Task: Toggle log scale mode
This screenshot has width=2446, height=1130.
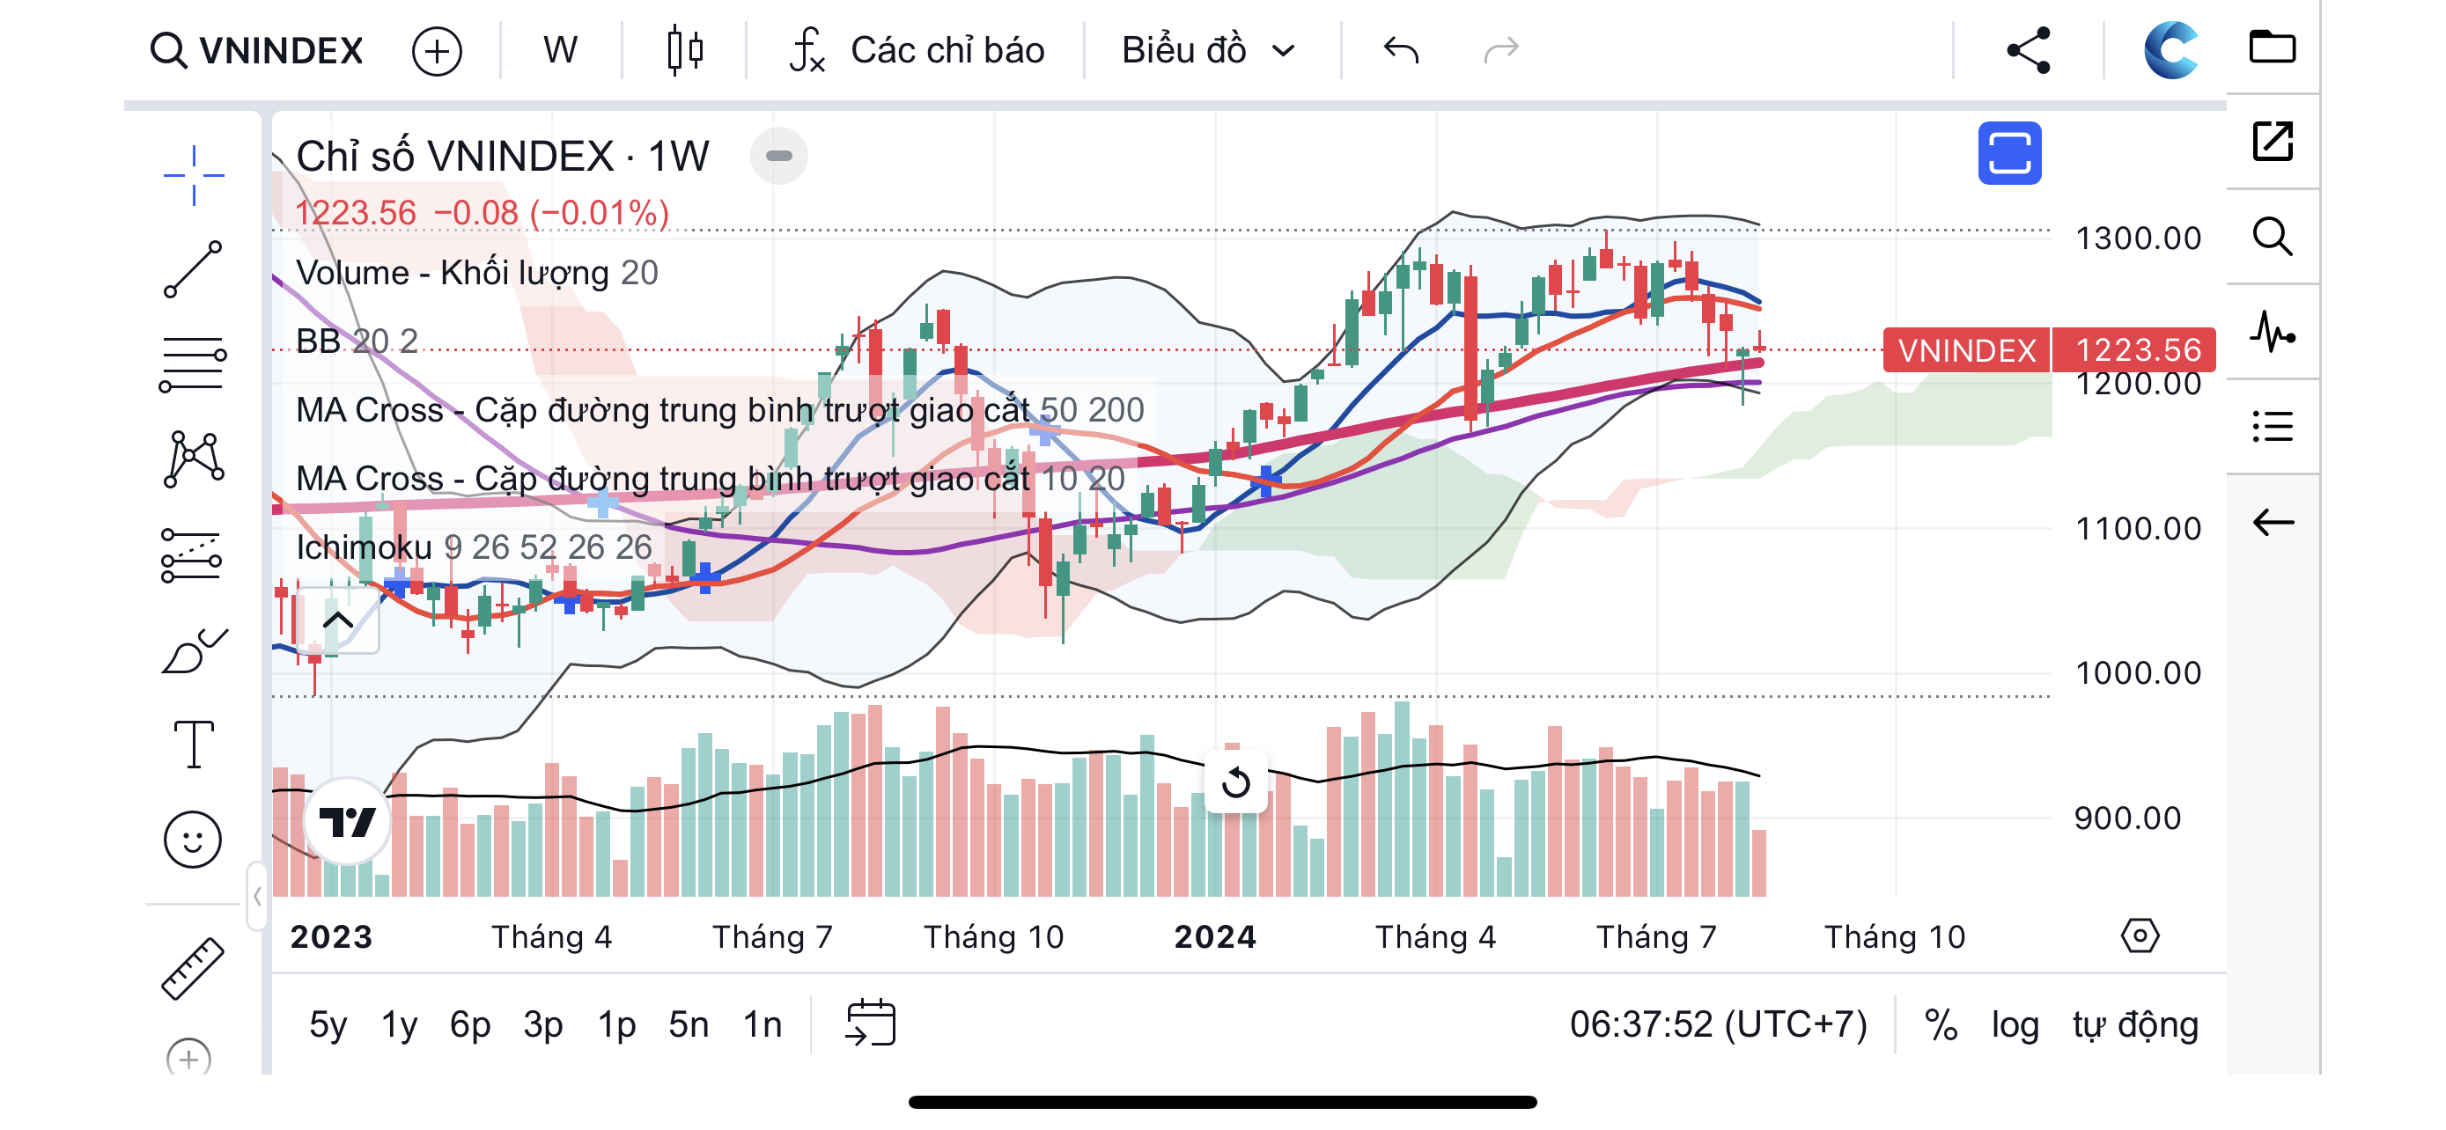Action: pos(2015,1024)
